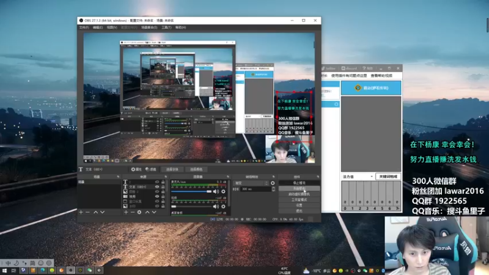Pop out the 混音器 dock panel icon

[228, 177]
